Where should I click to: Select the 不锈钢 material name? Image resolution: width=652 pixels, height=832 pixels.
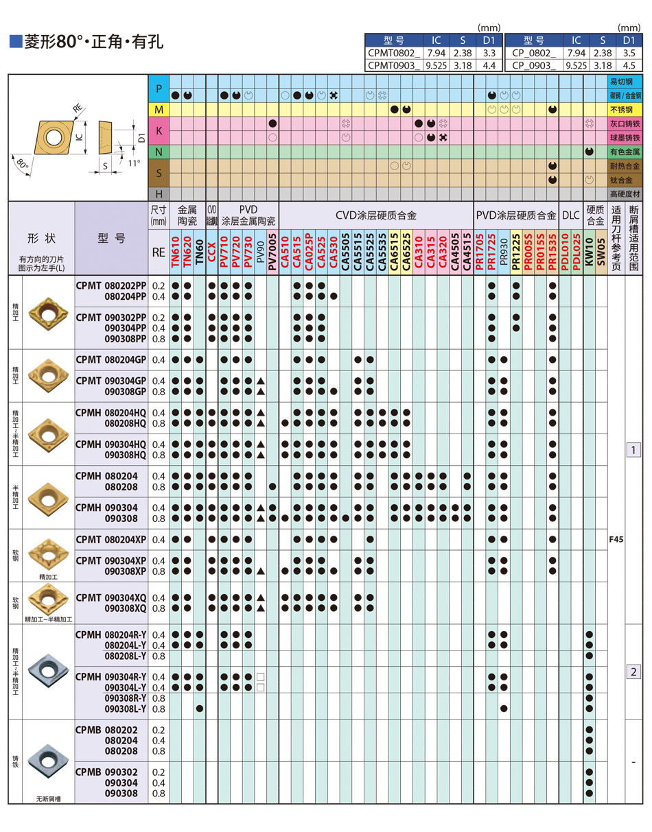click(x=625, y=110)
